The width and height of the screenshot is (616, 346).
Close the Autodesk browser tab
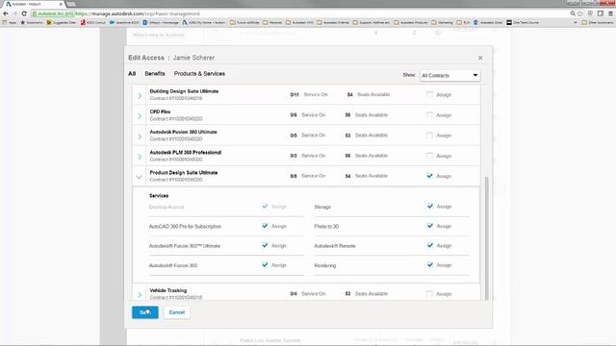point(61,4)
